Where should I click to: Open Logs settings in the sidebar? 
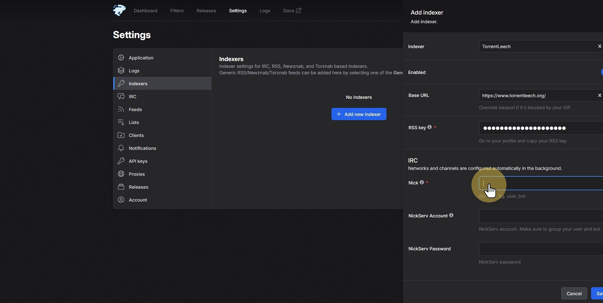pos(162,70)
